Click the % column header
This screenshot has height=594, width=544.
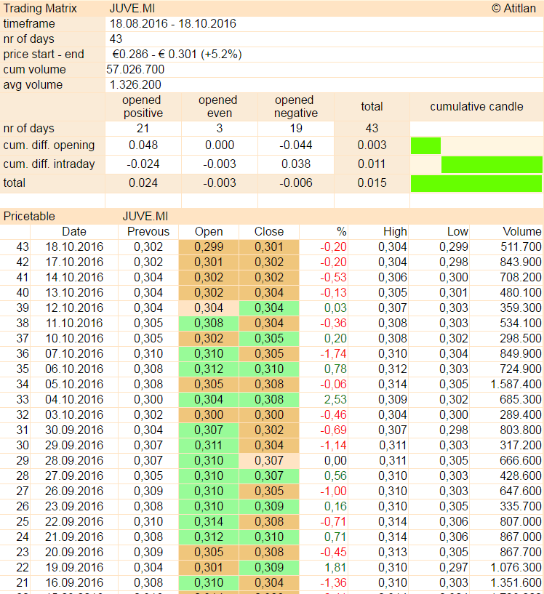tap(342, 231)
